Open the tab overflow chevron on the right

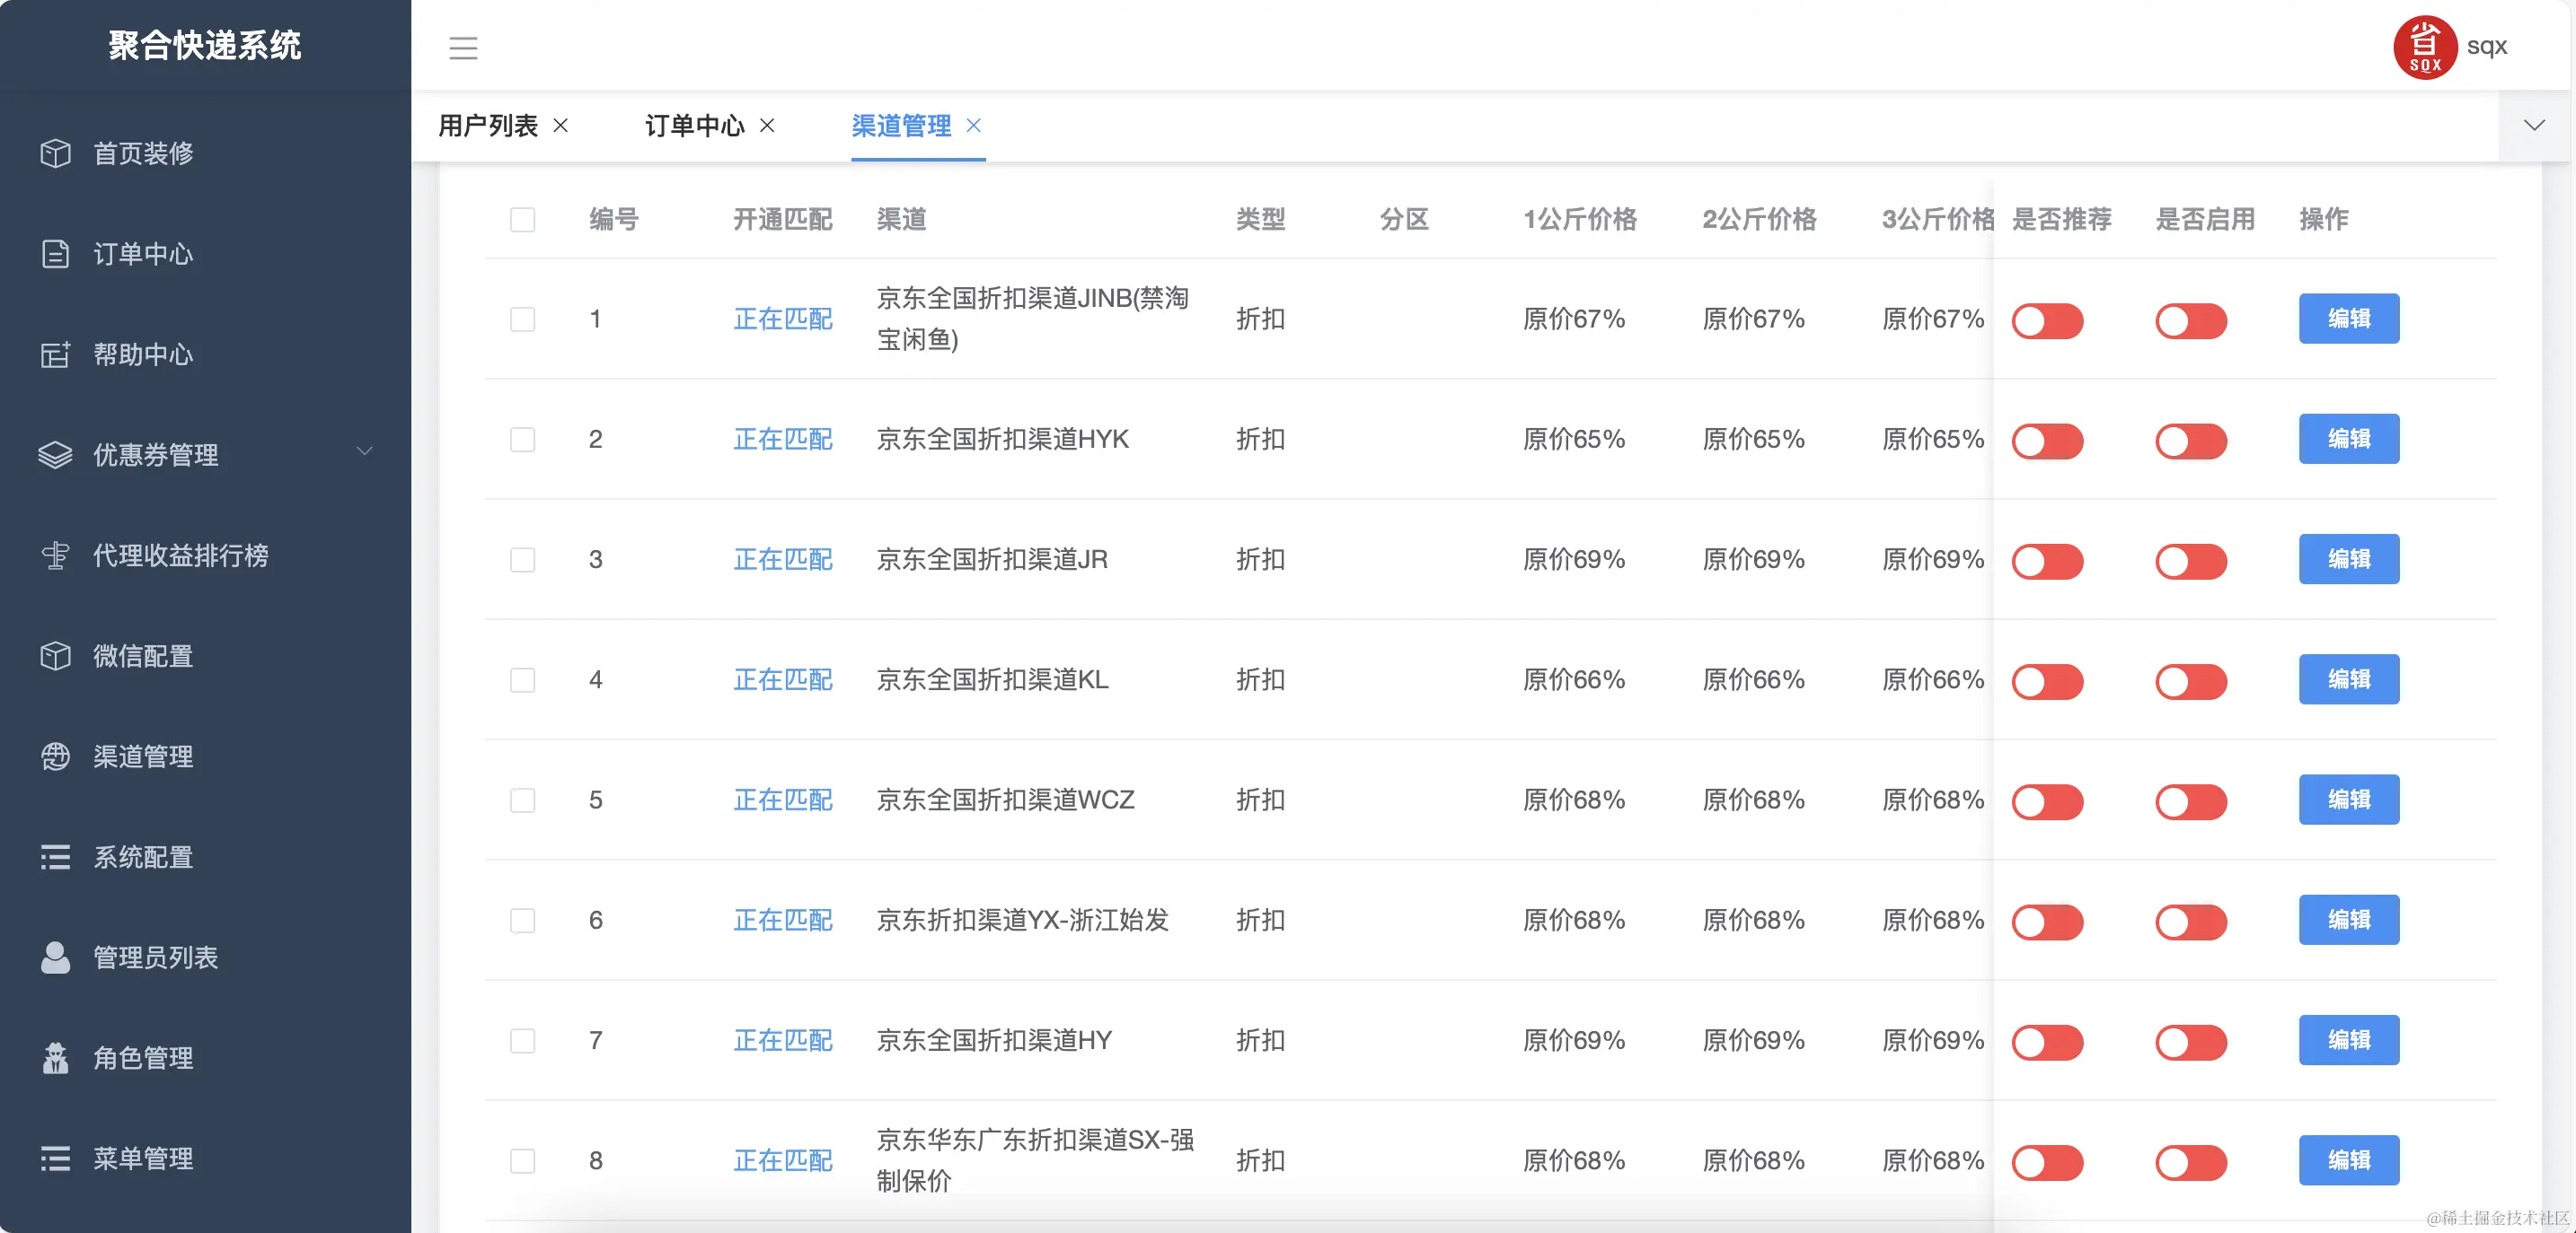pyautogui.click(x=2533, y=125)
